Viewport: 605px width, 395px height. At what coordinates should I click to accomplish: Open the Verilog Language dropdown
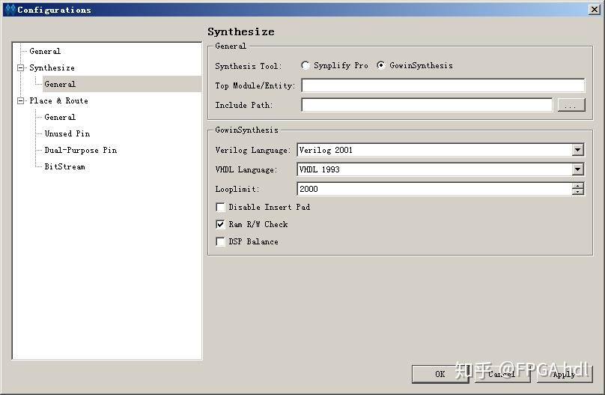[x=577, y=150]
